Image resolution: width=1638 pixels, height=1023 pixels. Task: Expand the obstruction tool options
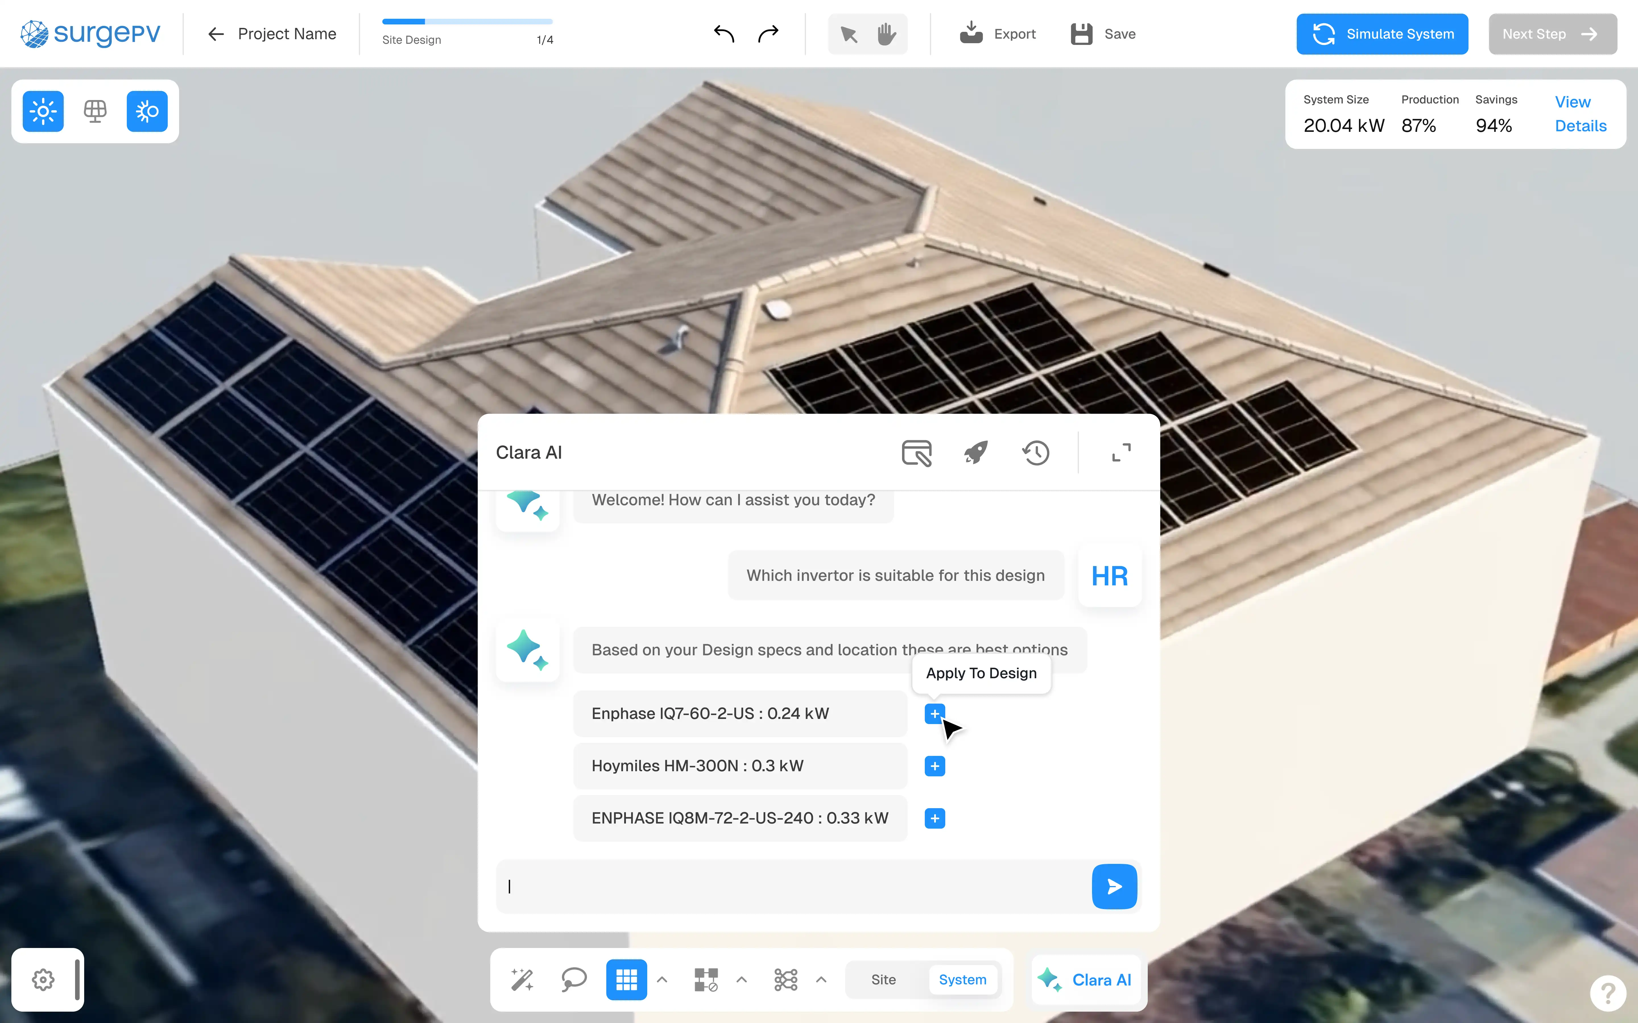[742, 980]
